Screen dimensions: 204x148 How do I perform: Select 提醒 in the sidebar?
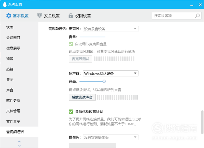tap(19, 59)
